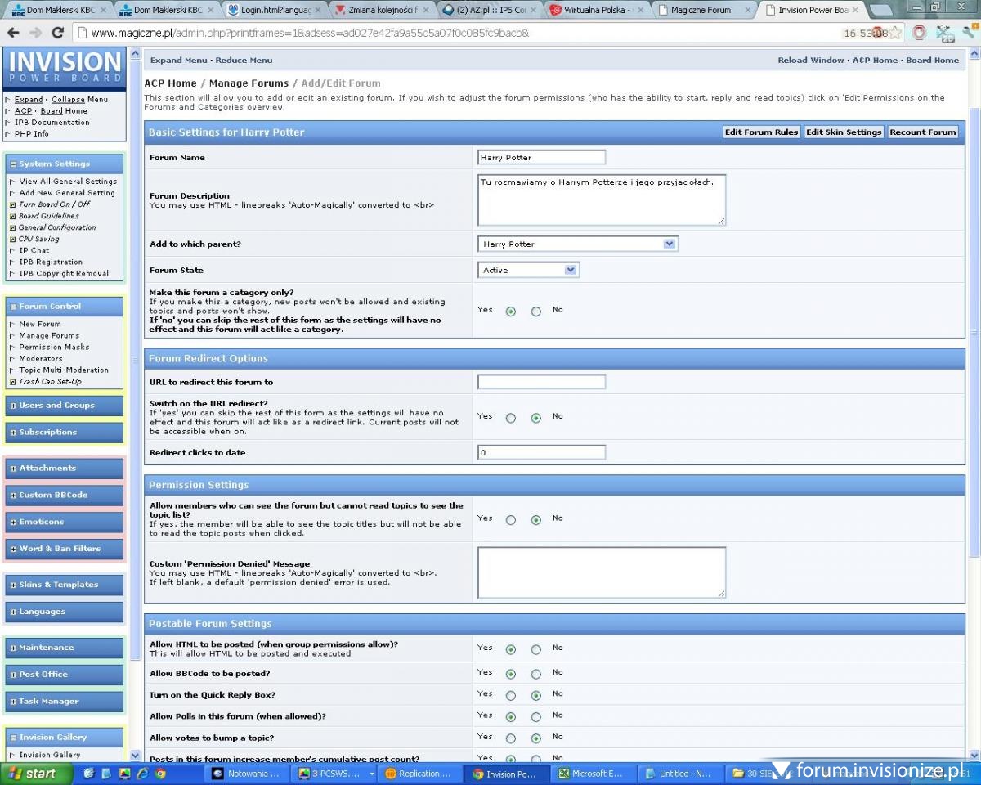Viewport: 981px width, 785px height.
Task: Collapse the Forum Control minus icon
Action: tap(13, 307)
